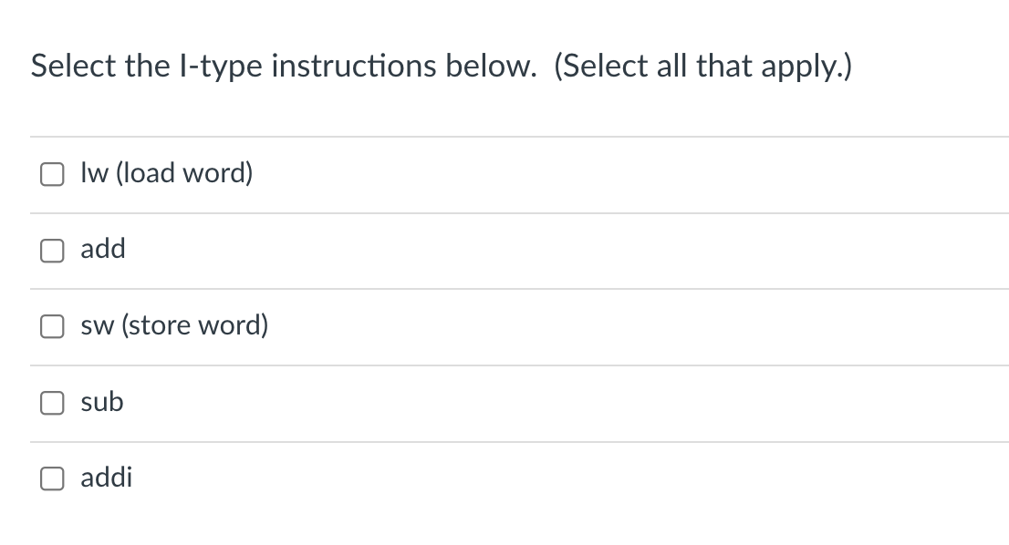Screen dimensions: 1009x545
Task: Click the add label text
Action: 102,250
